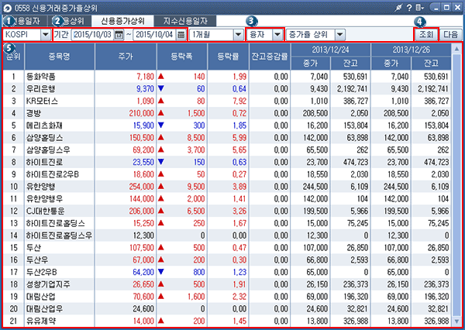Open the help question mark icon
This screenshot has height=330, width=465.
pos(409,8)
